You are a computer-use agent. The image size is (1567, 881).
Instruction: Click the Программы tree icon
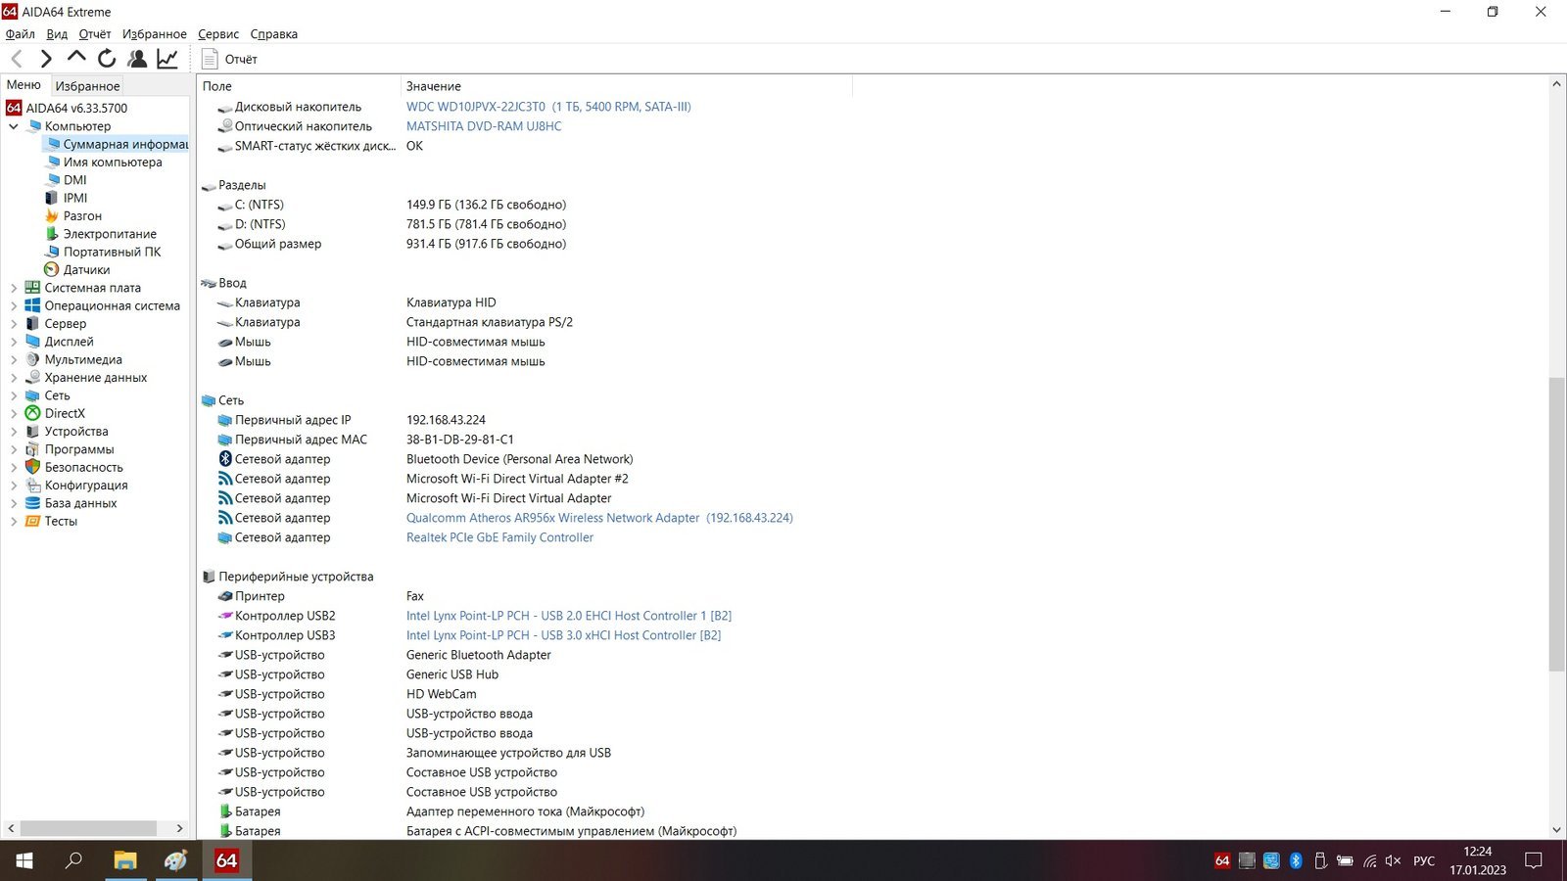32,449
